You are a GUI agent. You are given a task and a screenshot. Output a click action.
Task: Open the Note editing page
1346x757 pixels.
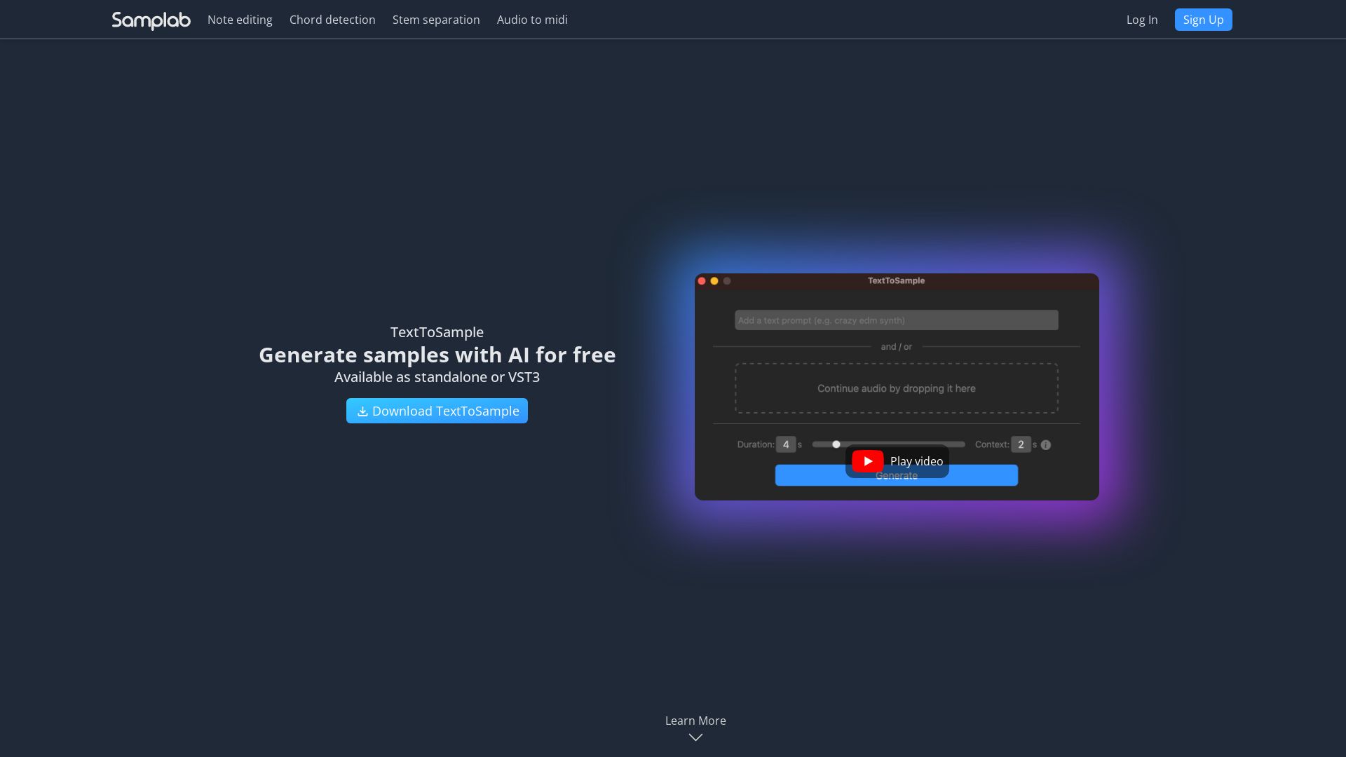(x=240, y=20)
